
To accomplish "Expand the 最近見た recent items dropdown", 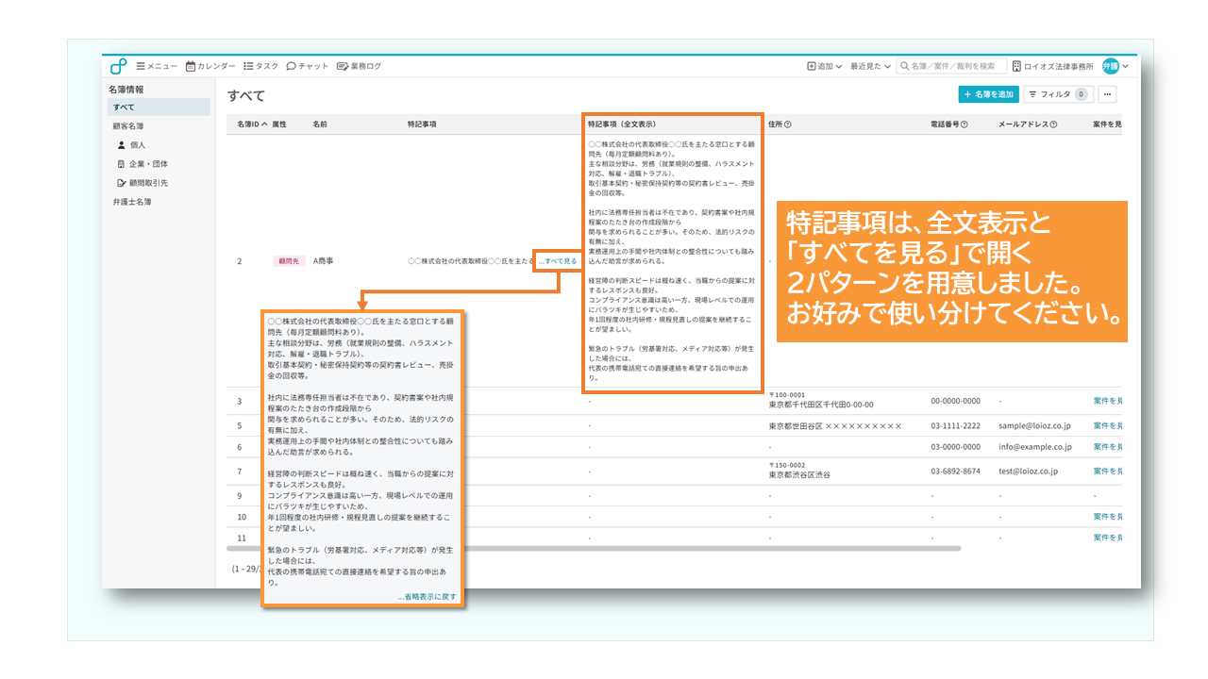I will coord(869,66).
